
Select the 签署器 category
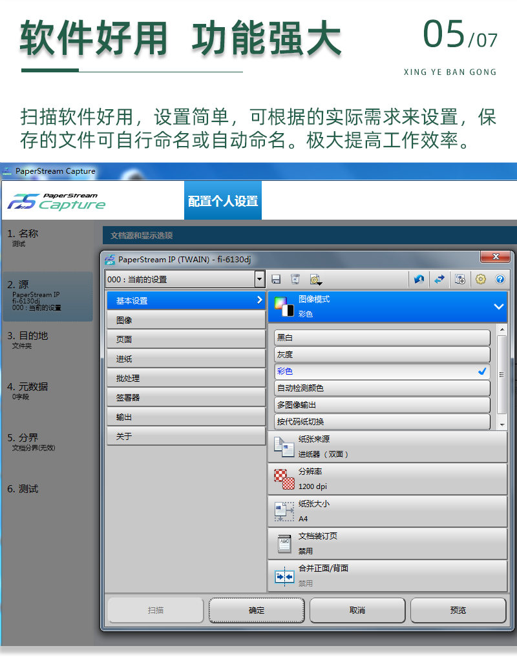click(x=186, y=397)
